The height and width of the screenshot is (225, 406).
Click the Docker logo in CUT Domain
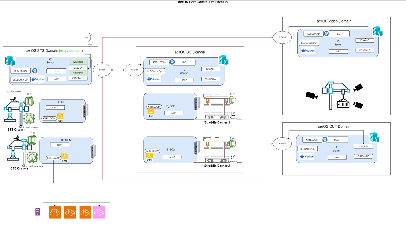click(306, 156)
